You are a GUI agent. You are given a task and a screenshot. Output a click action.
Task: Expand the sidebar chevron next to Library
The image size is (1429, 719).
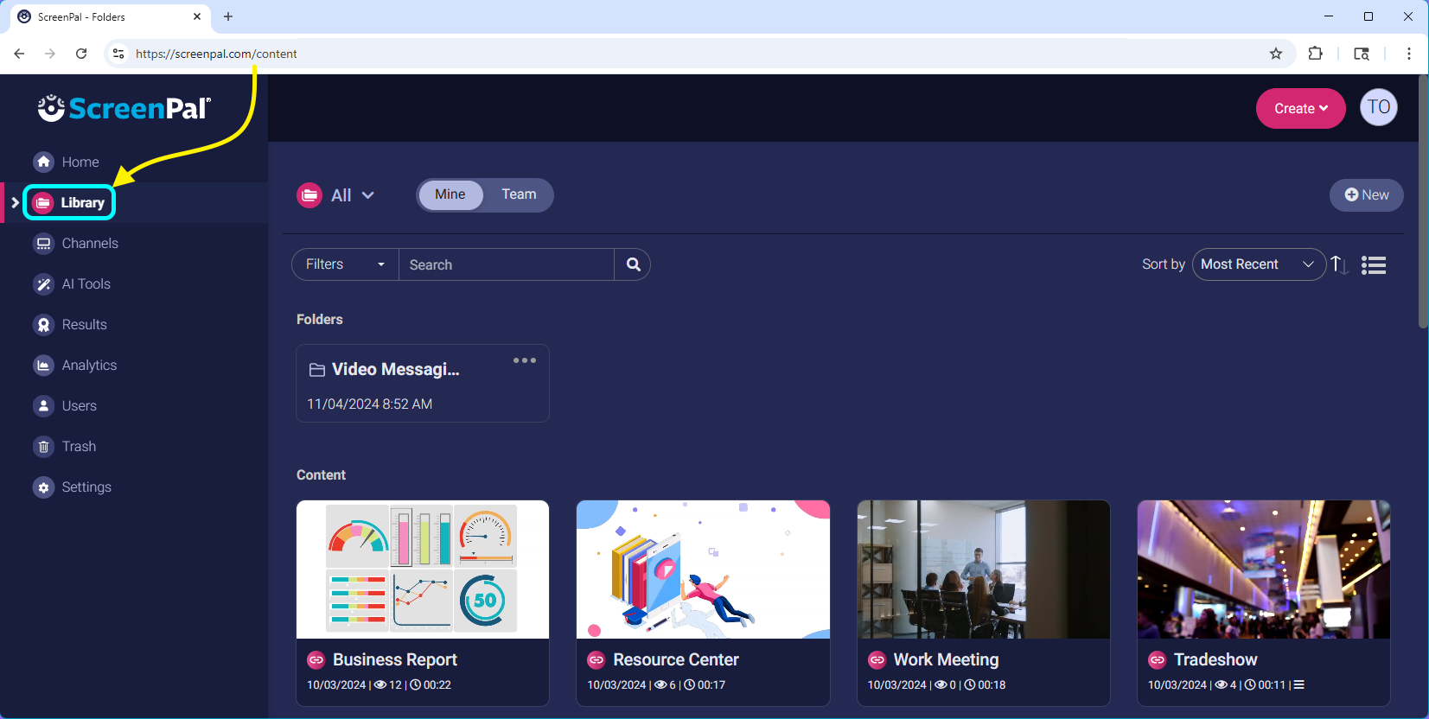point(15,202)
